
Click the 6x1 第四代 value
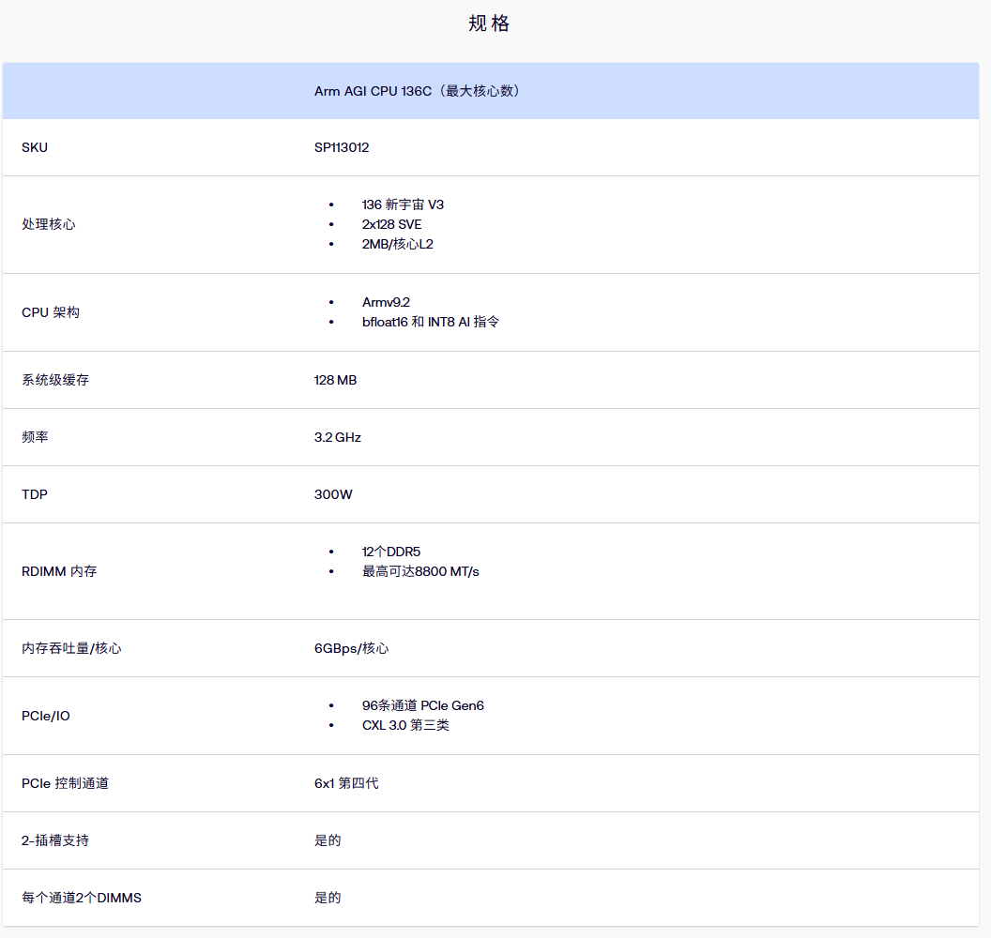point(346,782)
